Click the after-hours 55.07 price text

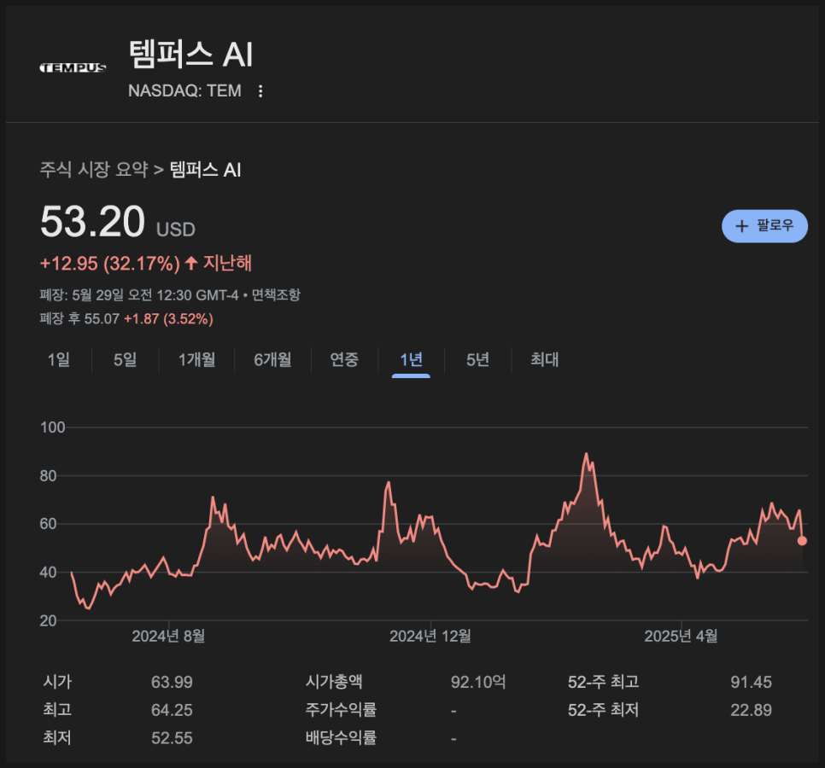[x=102, y=319]
